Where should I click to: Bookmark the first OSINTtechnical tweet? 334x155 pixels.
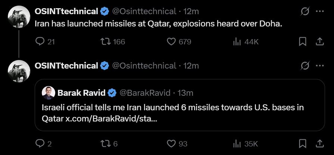point(303,42)
